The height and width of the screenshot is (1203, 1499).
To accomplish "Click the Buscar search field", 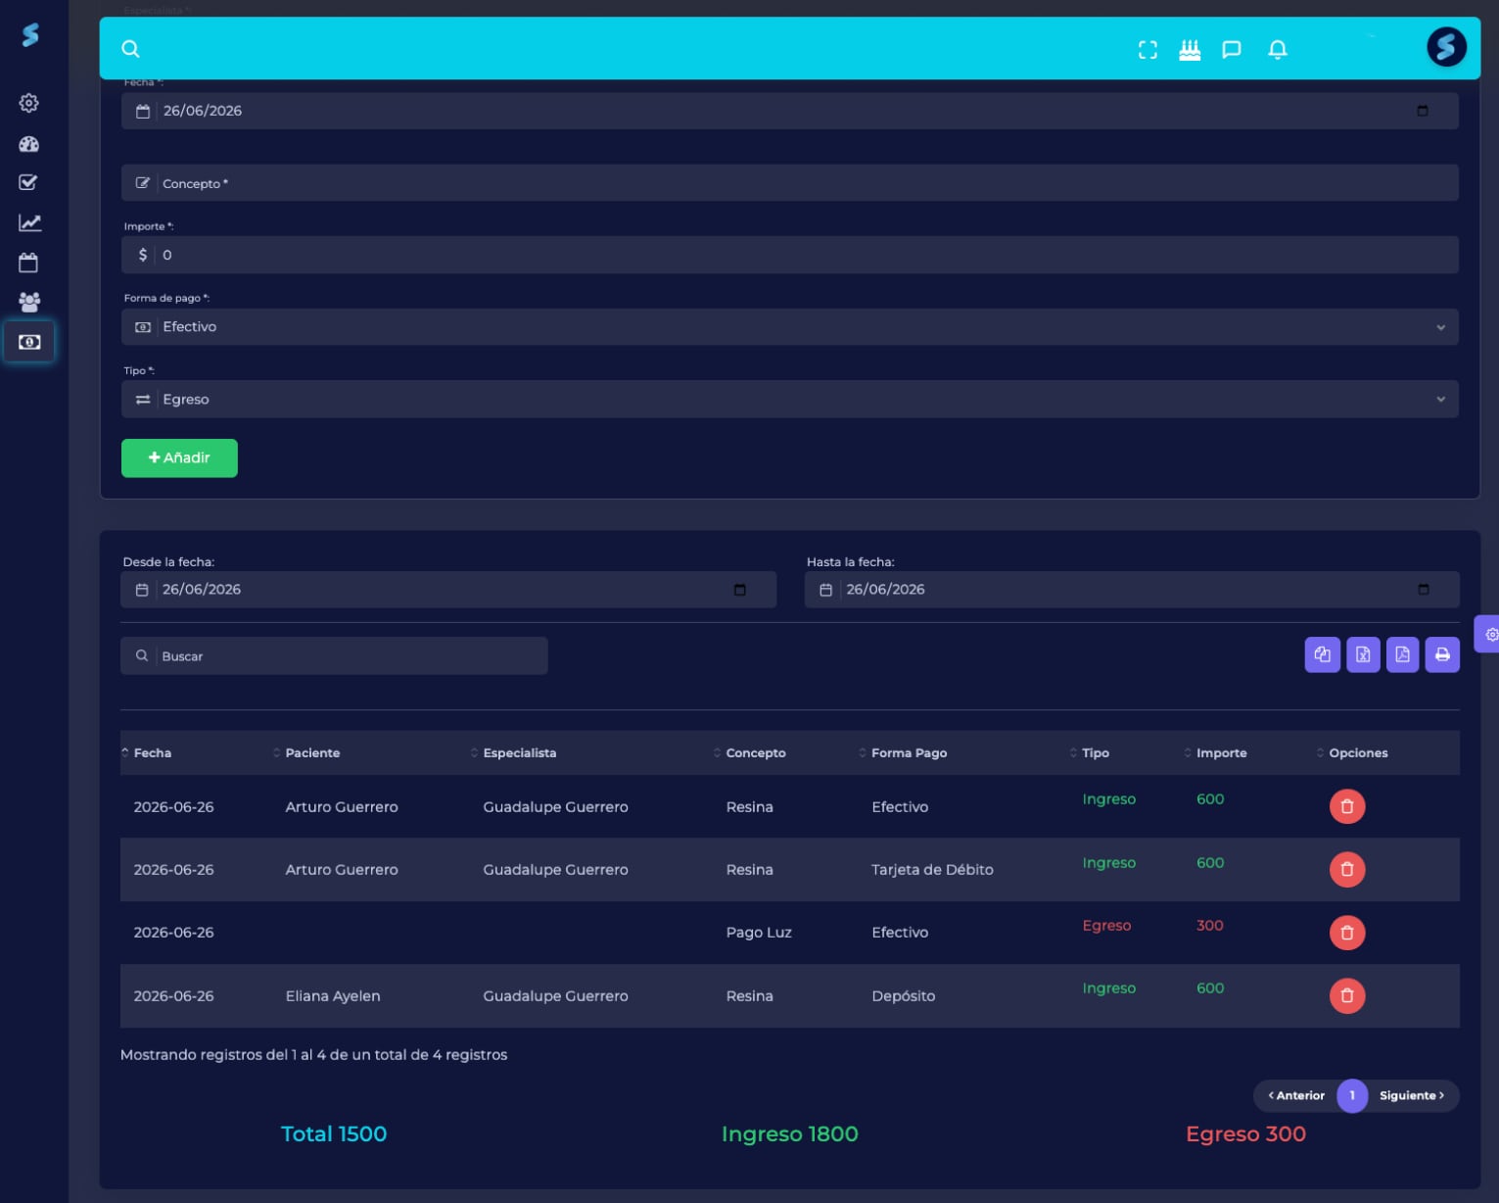I will click(x=334, y=655).
